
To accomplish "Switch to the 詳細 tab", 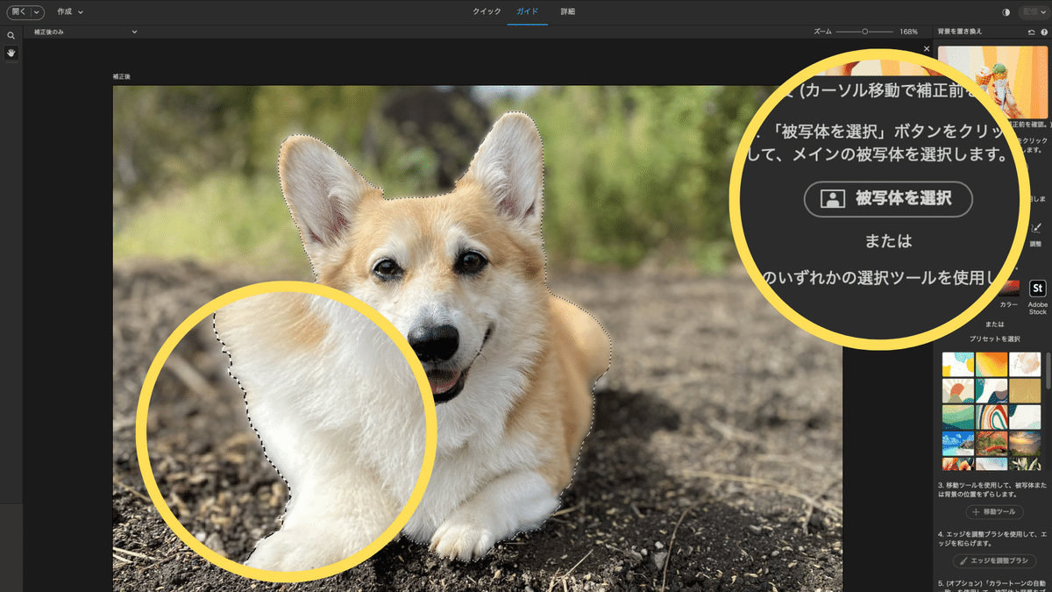I will pos(568,11).
